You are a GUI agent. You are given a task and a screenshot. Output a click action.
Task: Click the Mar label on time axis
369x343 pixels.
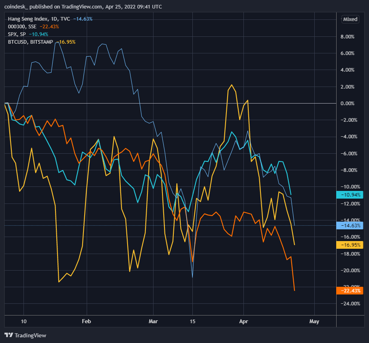pos(154,322)
